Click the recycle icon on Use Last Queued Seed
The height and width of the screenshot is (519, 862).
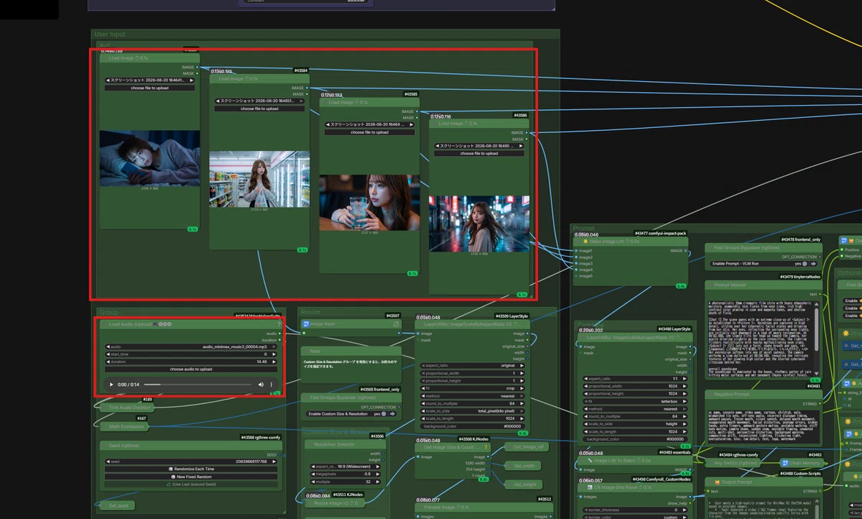(x=168, y=484)
